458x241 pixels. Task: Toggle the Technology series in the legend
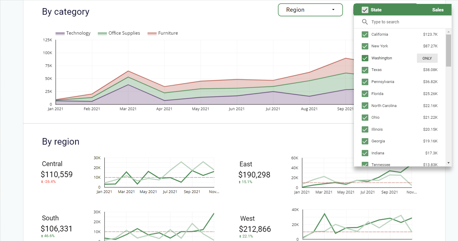[x=73, y=33]
